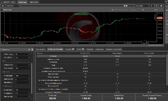Select the Diminution maximale du solde row
The height and width of the screenshot is (101, 168).
pyautogui.click(x=101, y=68)
